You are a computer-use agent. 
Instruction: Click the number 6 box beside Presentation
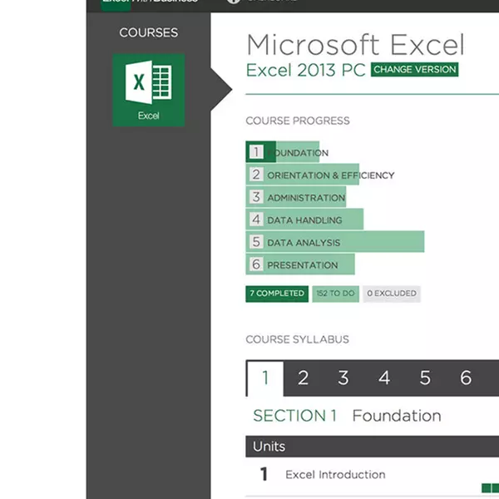pyautogui.click(x=256, y=265)
